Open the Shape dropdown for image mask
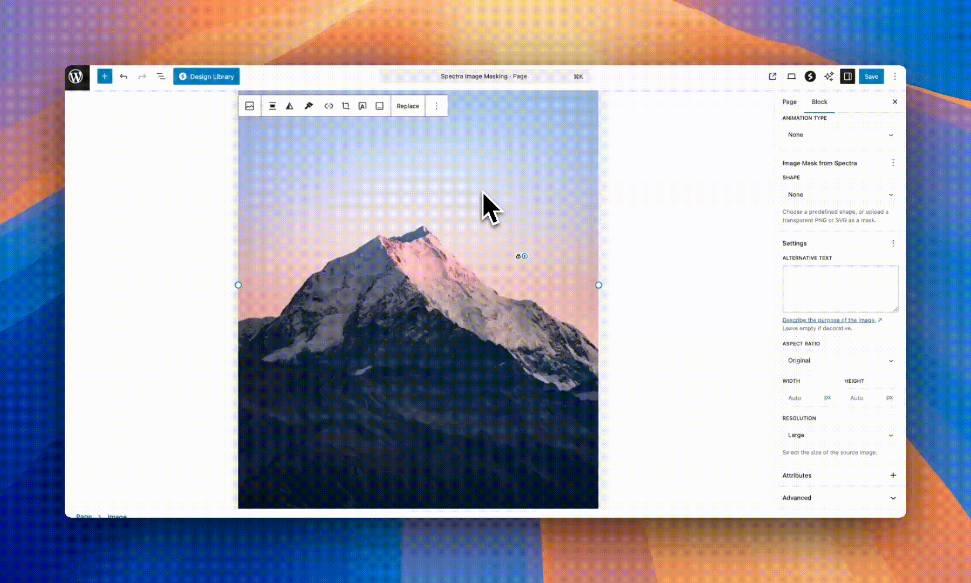 click(x=839, y=195)
